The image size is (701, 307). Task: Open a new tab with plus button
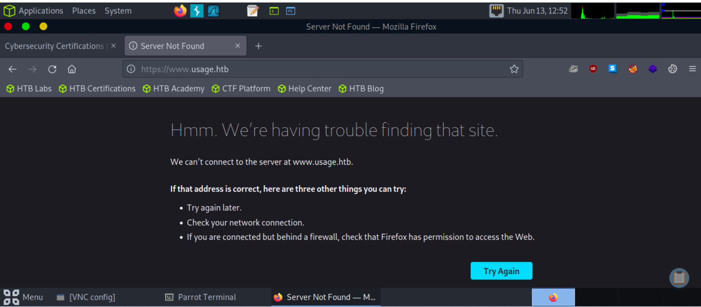point(258,46)
